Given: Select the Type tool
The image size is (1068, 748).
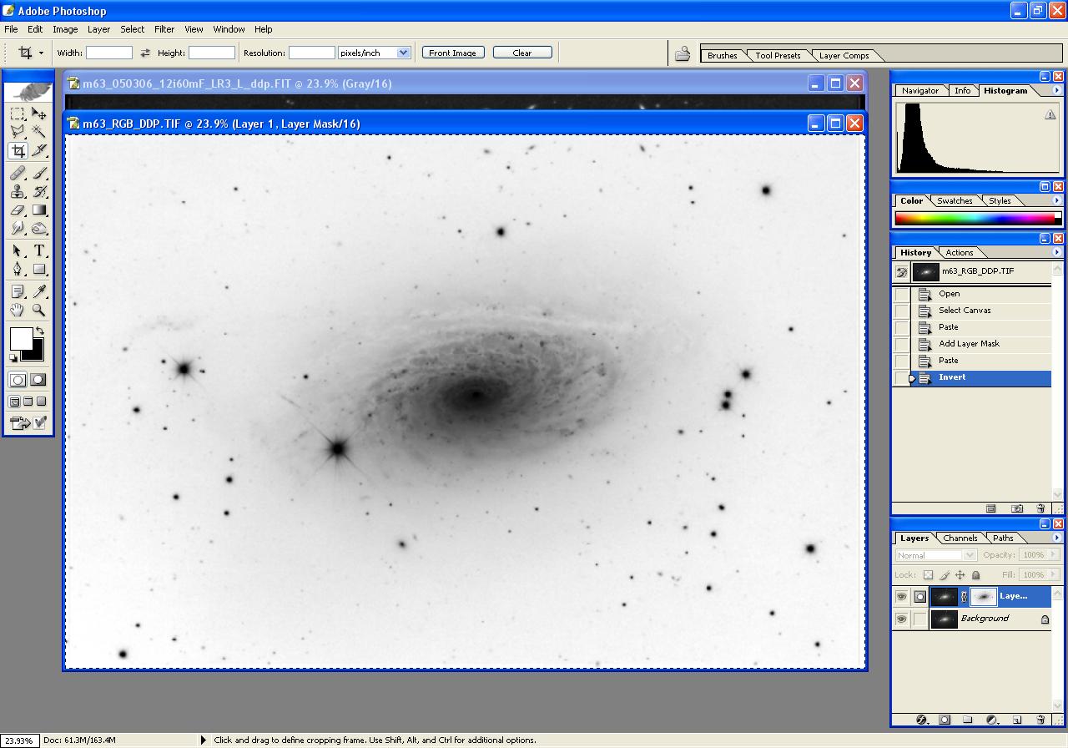Looking at the screenshot, I should [x=39, y=250].
